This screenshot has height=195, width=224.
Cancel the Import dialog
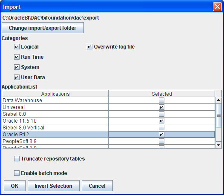(x=97, y=186)
